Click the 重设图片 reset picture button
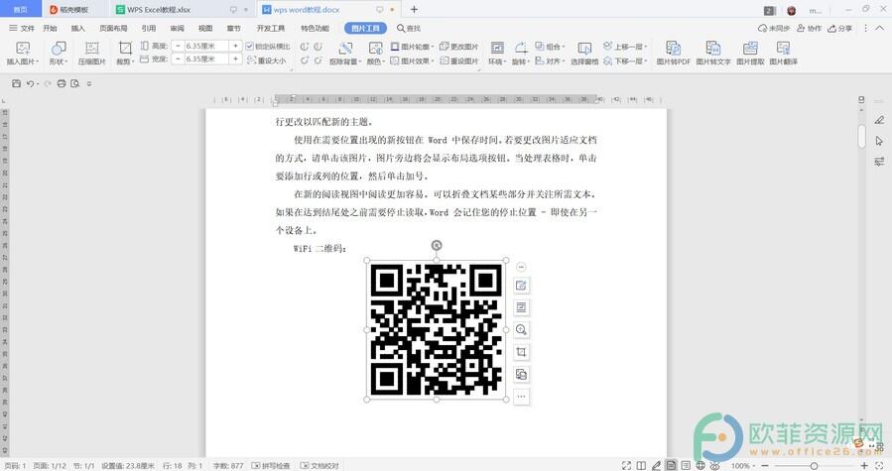The image size is (892, 471). tap(459, 60)
